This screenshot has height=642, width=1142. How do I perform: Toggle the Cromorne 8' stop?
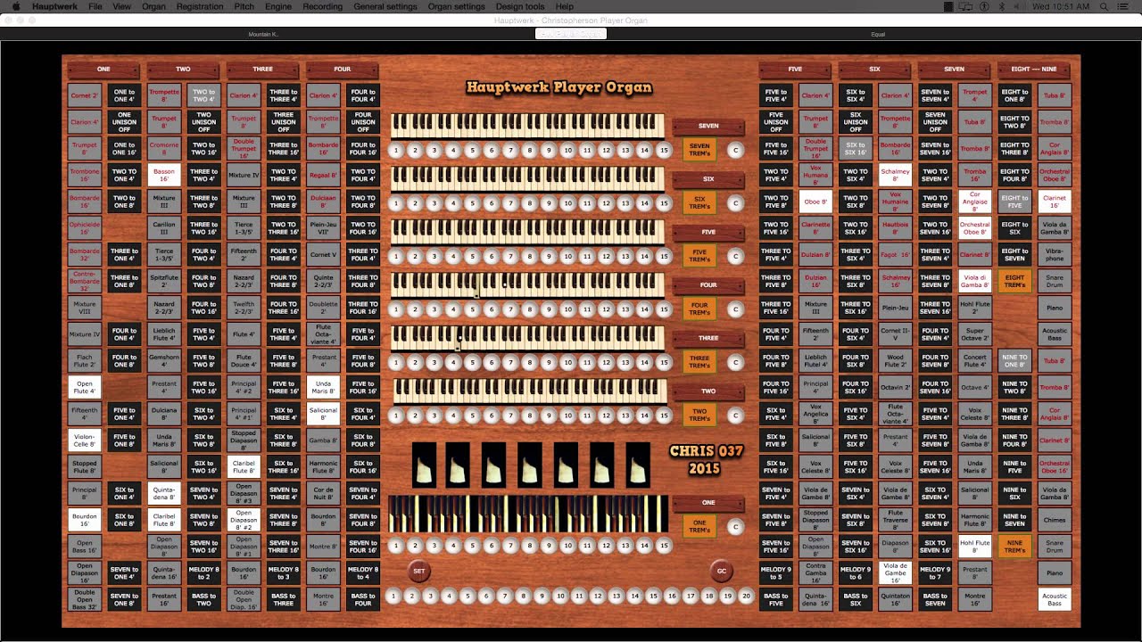164,147
